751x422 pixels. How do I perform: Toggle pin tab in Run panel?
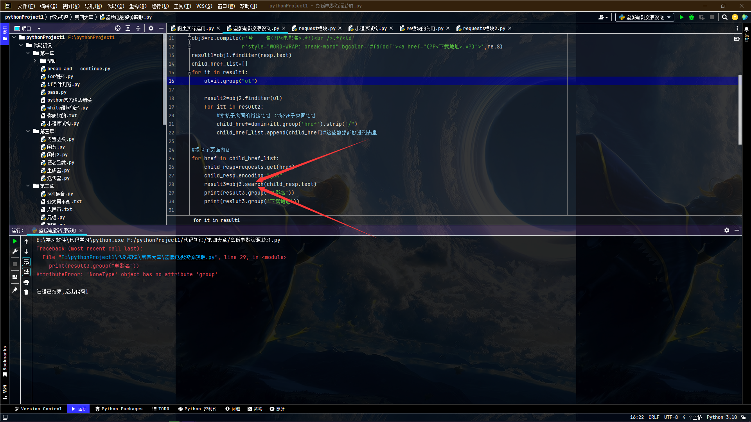[x=15, y=290]
